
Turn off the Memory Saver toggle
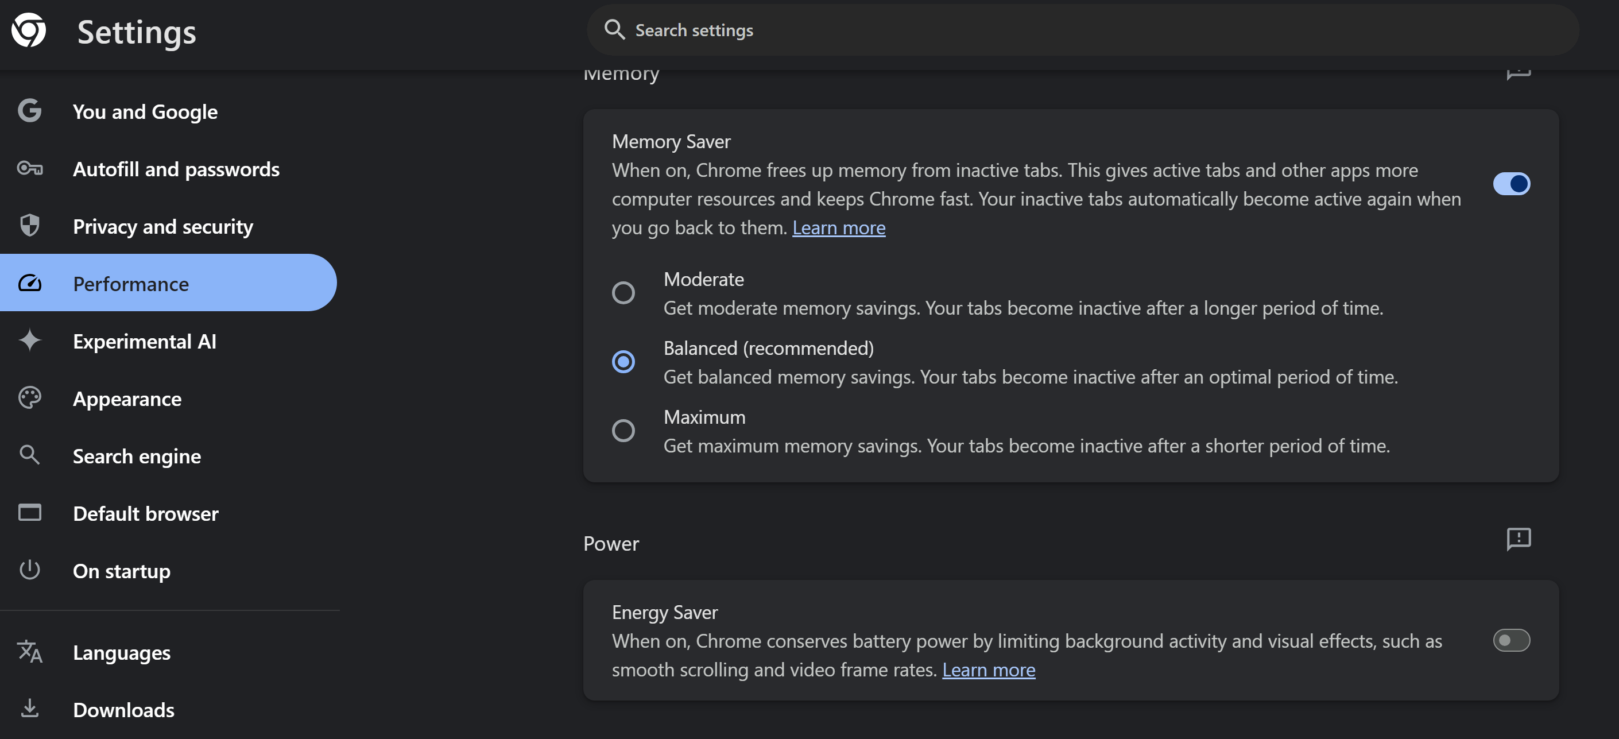point(1511,184)
